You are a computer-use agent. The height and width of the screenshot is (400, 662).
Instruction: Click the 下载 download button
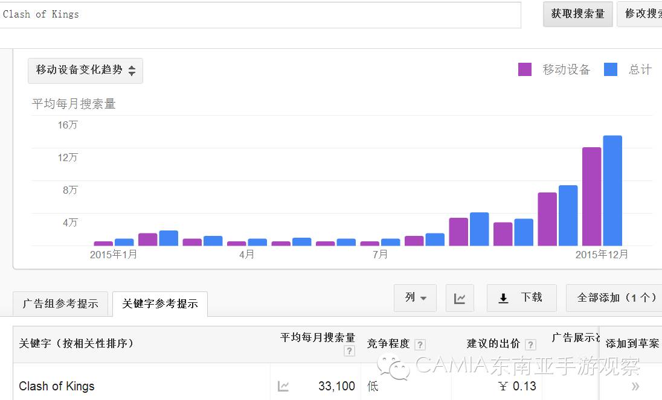click(521, 298)
